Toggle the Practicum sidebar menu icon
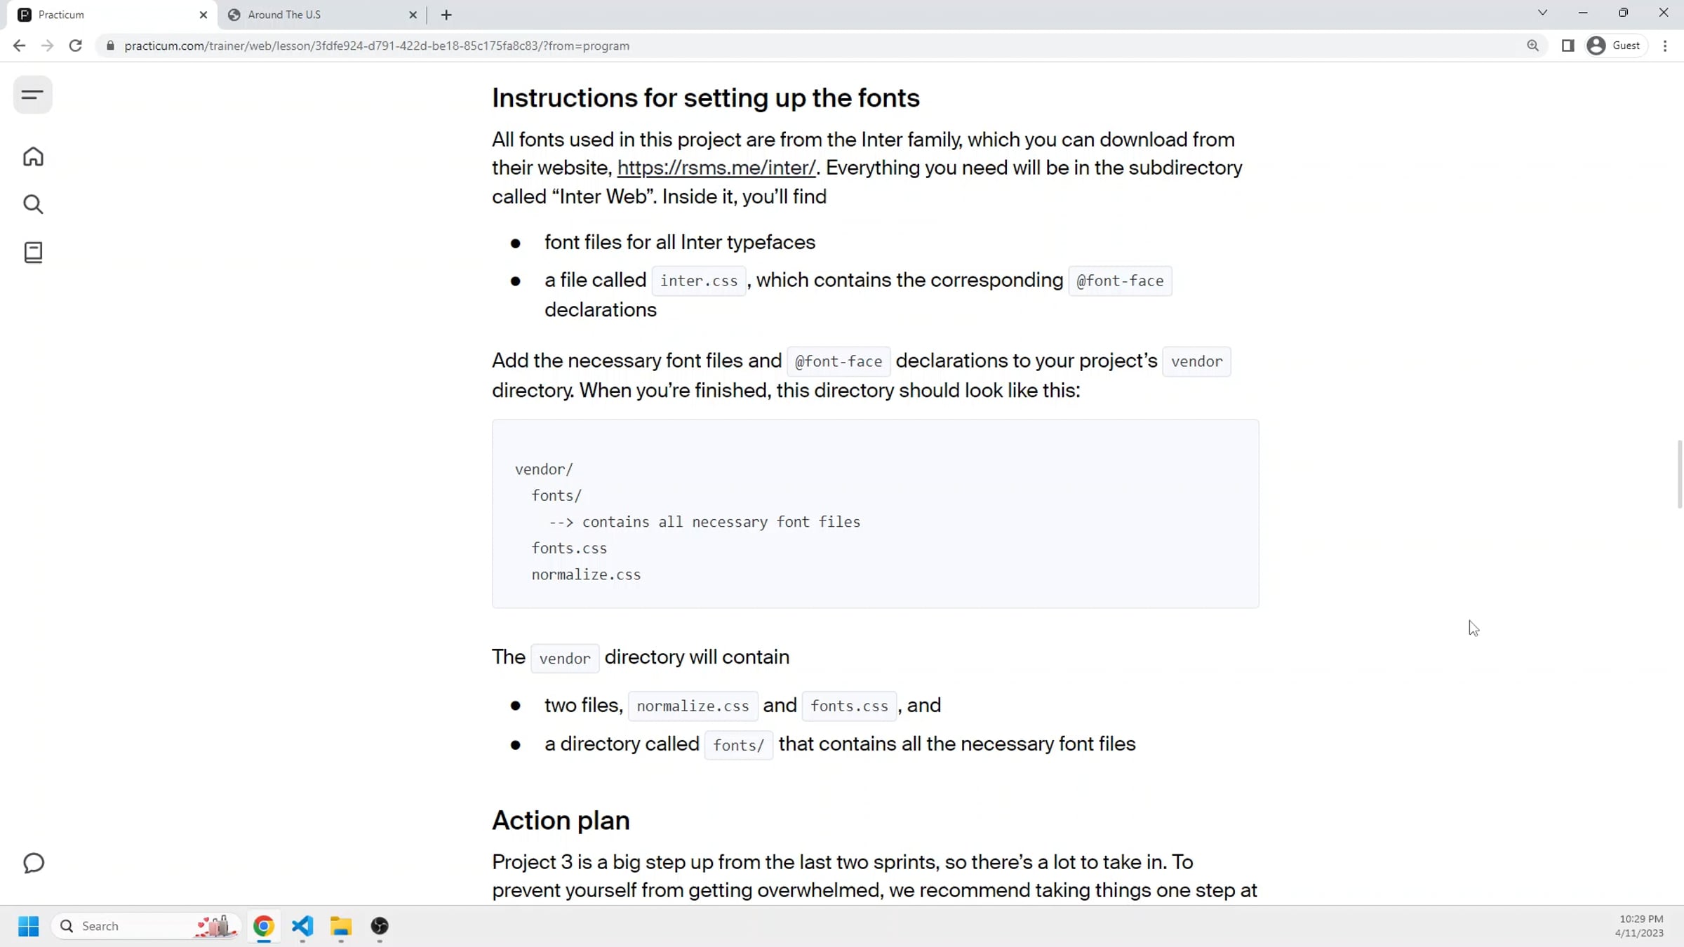1684x947 pixels. 32,95
